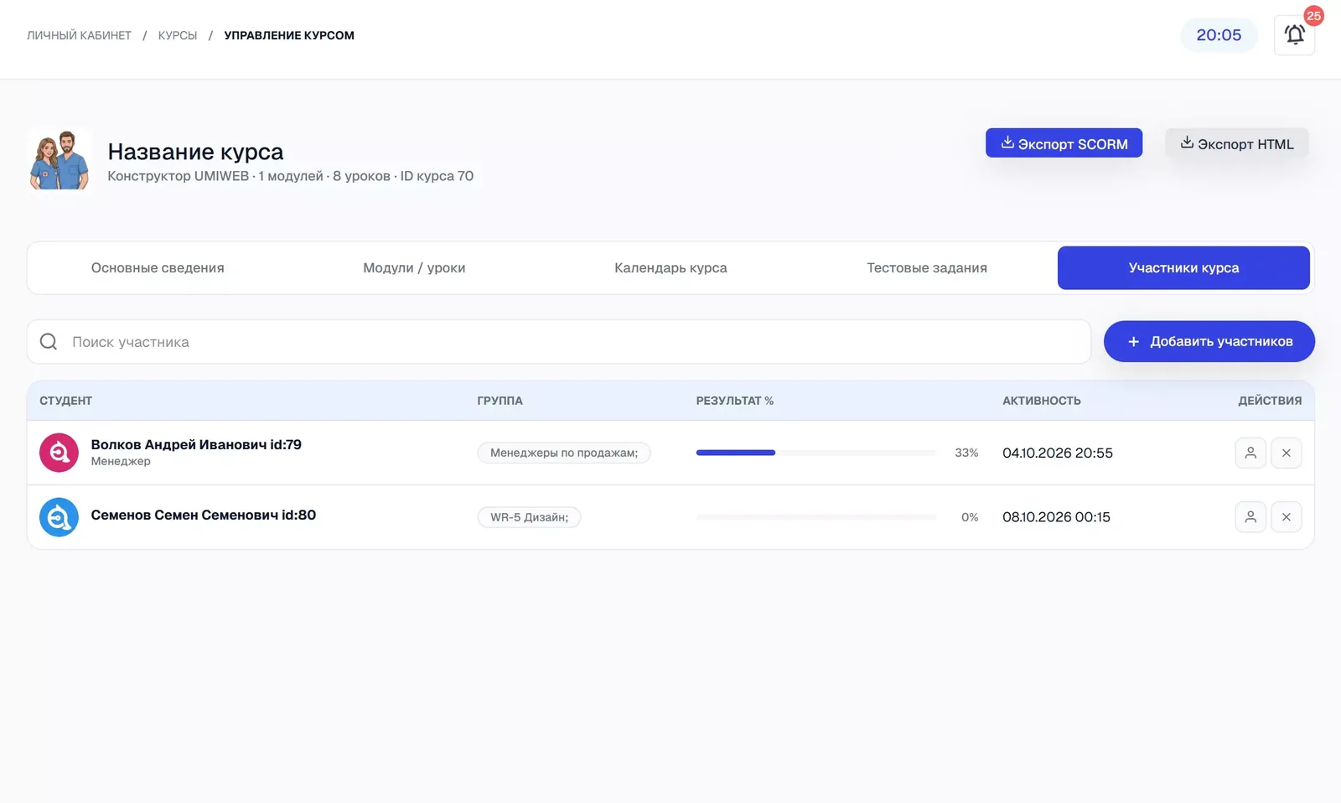Click the search magnifier icon
The image size is (1341, 803).
coord(49,342)
